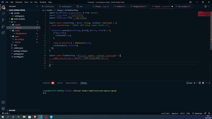This screenshot has height=119, width=212.
Task: Open the Run and Debug view
Action: click(3, 26)
